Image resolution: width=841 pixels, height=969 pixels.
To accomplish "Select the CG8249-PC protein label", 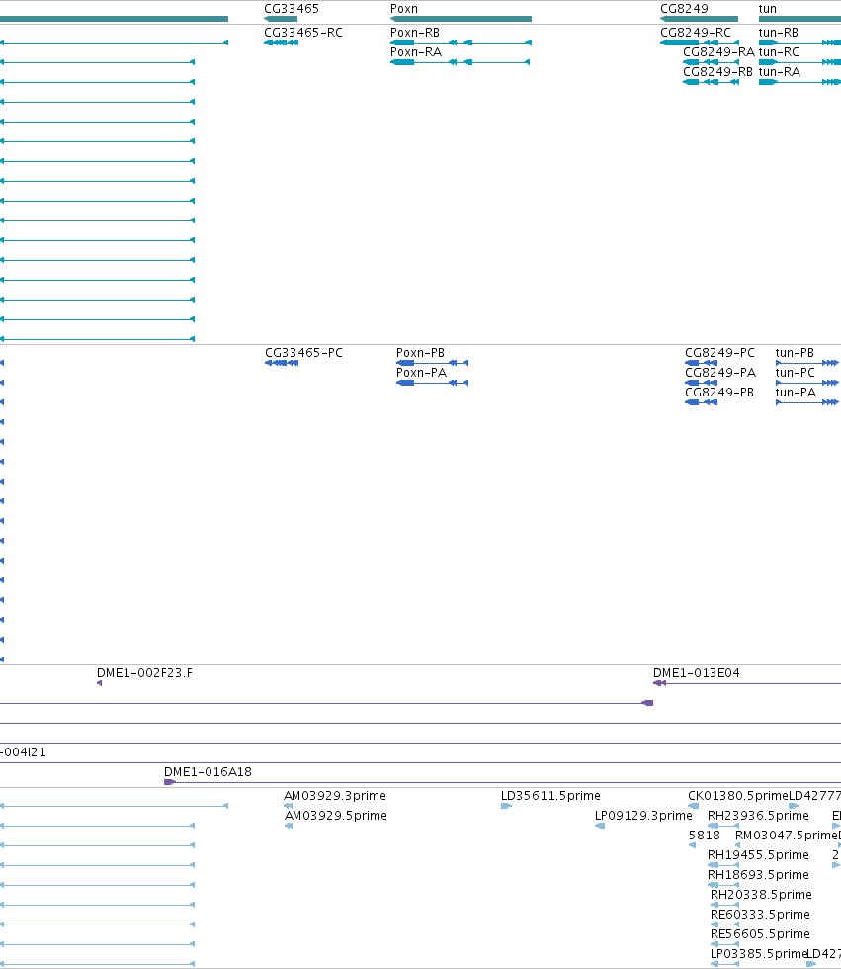I will 720,352.
